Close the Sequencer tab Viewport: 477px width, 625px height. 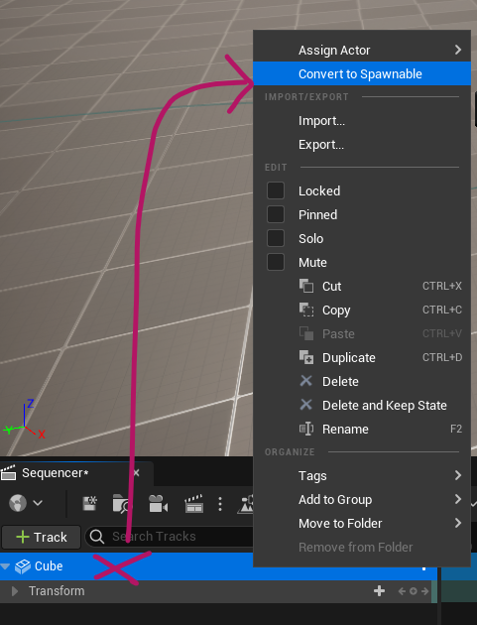[136, 473]
